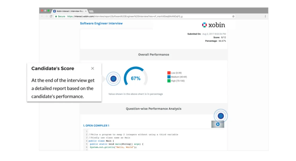Image resolution: width=296 pixels, height=161 pixels.
Task: Click the blue Medium (40-69) legend swatch
Action: (x=169, y=77)
